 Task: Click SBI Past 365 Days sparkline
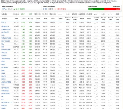(x=96, y=47)
